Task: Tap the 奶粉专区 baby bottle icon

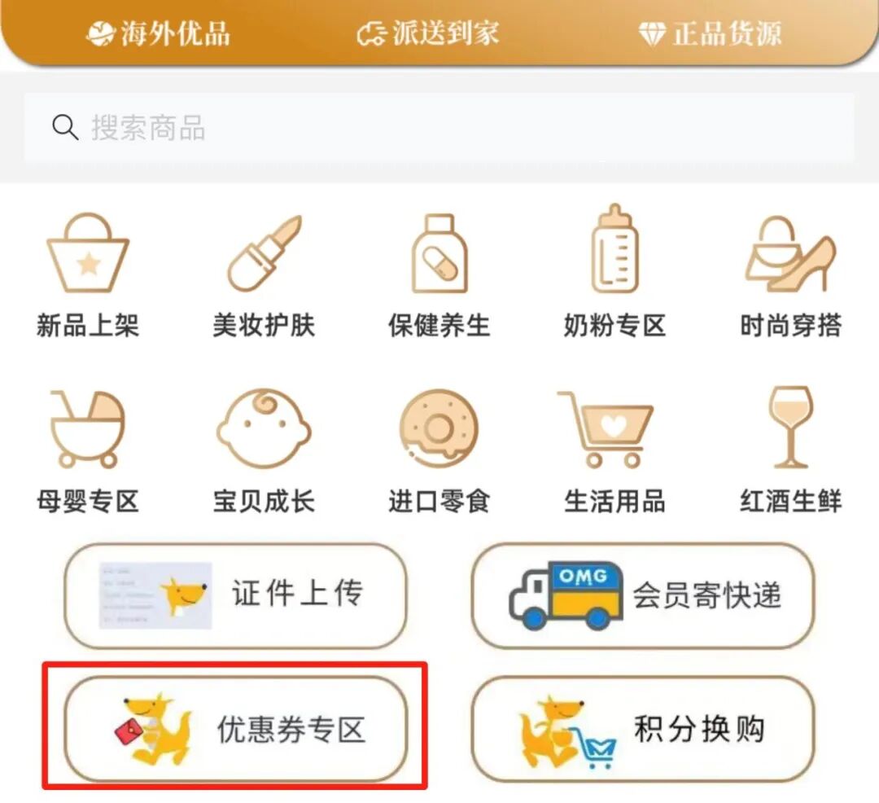Action: coord(615,248)
